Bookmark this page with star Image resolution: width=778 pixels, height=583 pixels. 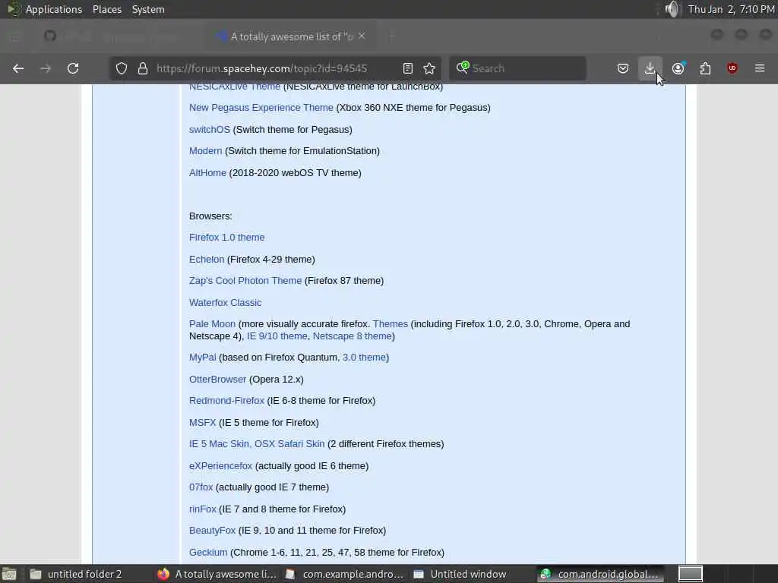[430, 68]
